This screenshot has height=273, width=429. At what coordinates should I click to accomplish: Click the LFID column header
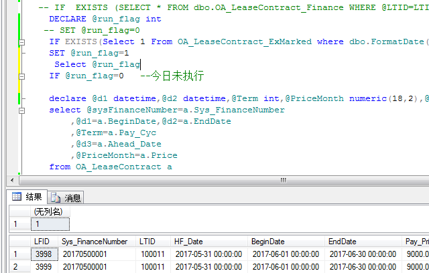(44, 242)
